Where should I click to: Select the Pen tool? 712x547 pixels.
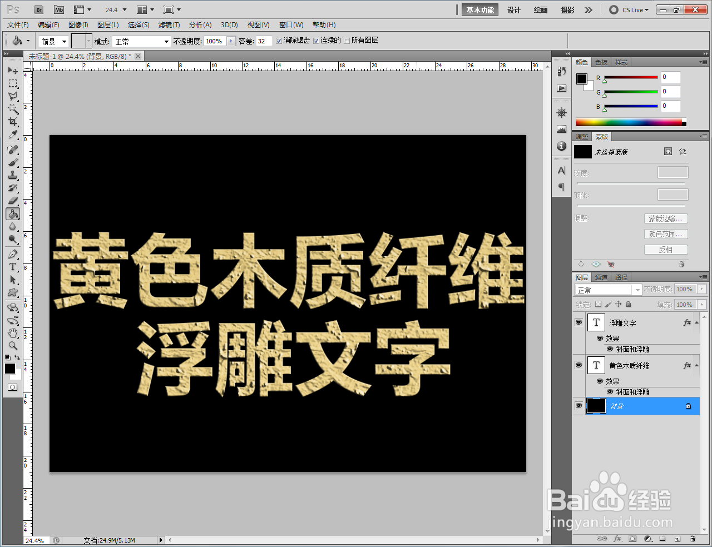tap(13, 254)
